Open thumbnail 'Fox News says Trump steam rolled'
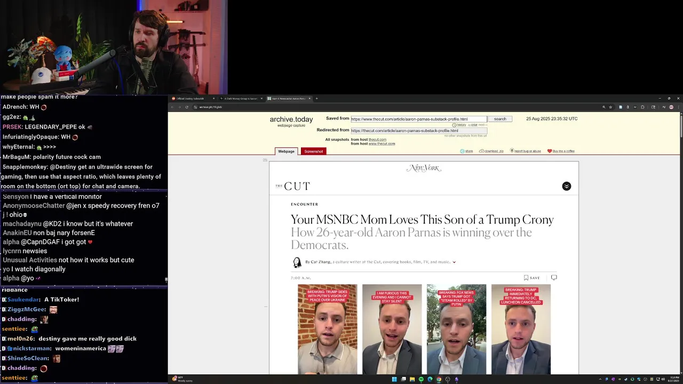Viewport: 683px width, 384px height. tap(456, 329)
